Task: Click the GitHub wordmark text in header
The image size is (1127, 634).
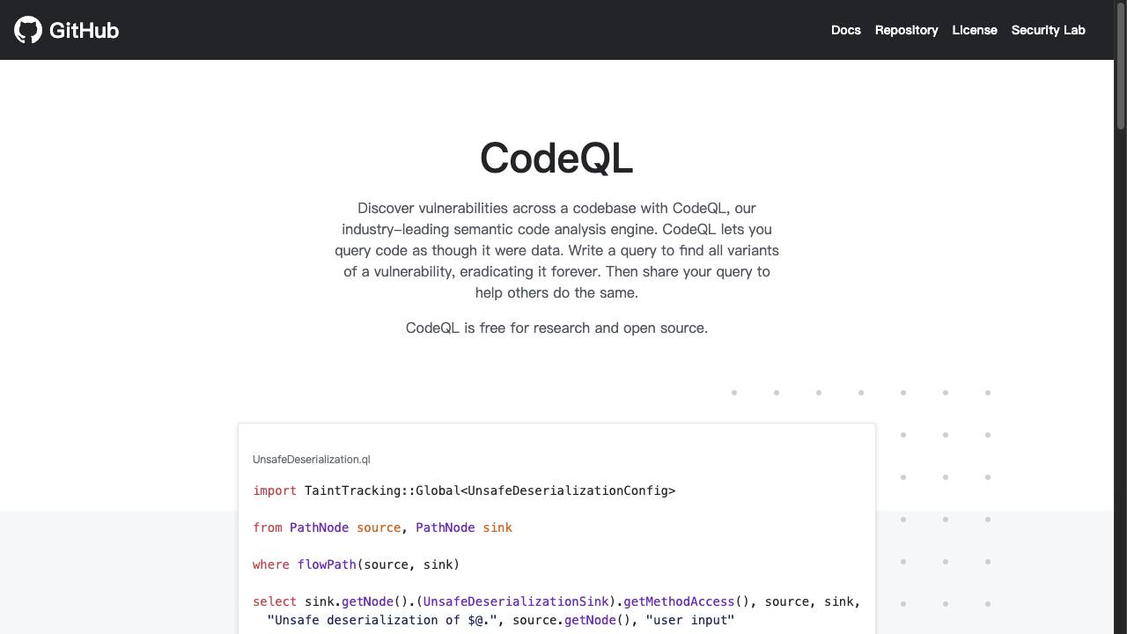Action: pyautogui.click(x=84, y=30)
